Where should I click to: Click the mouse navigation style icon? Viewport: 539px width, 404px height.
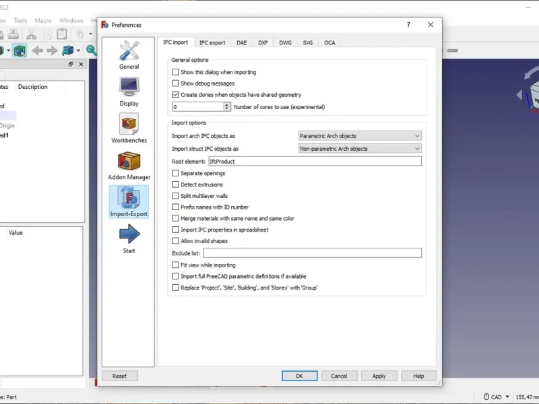pos(486,397)
